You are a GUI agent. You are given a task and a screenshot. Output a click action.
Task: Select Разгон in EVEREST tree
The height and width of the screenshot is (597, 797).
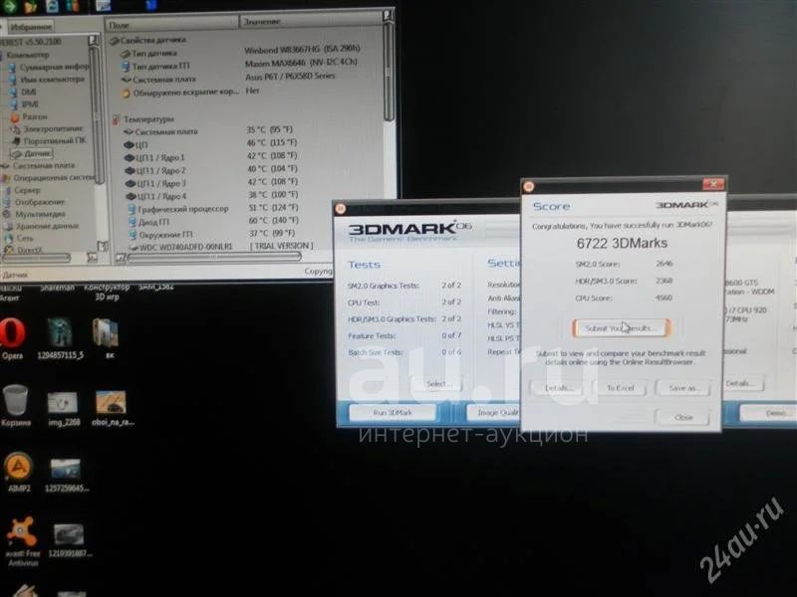[29, 116]
